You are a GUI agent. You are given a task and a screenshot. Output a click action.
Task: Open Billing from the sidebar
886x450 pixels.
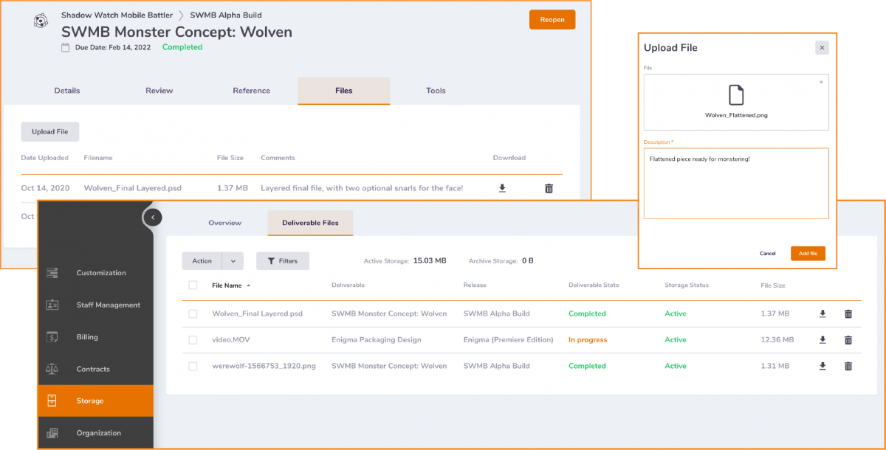point(86,337)
